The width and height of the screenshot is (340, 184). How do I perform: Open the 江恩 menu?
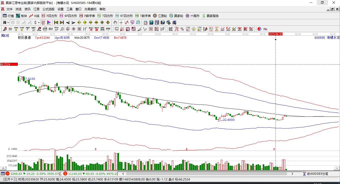36,9
